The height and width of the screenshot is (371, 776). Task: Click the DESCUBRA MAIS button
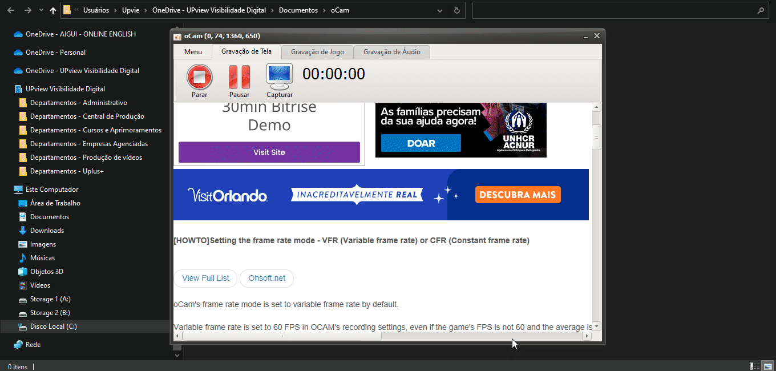pos(518,195)
